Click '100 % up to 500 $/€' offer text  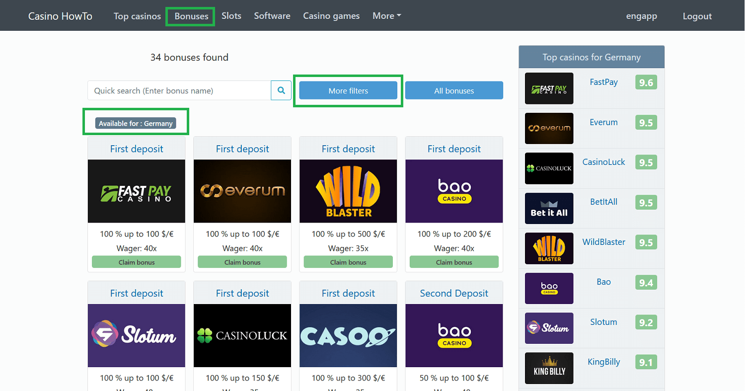pyautogui.click(x=348, y=234)
